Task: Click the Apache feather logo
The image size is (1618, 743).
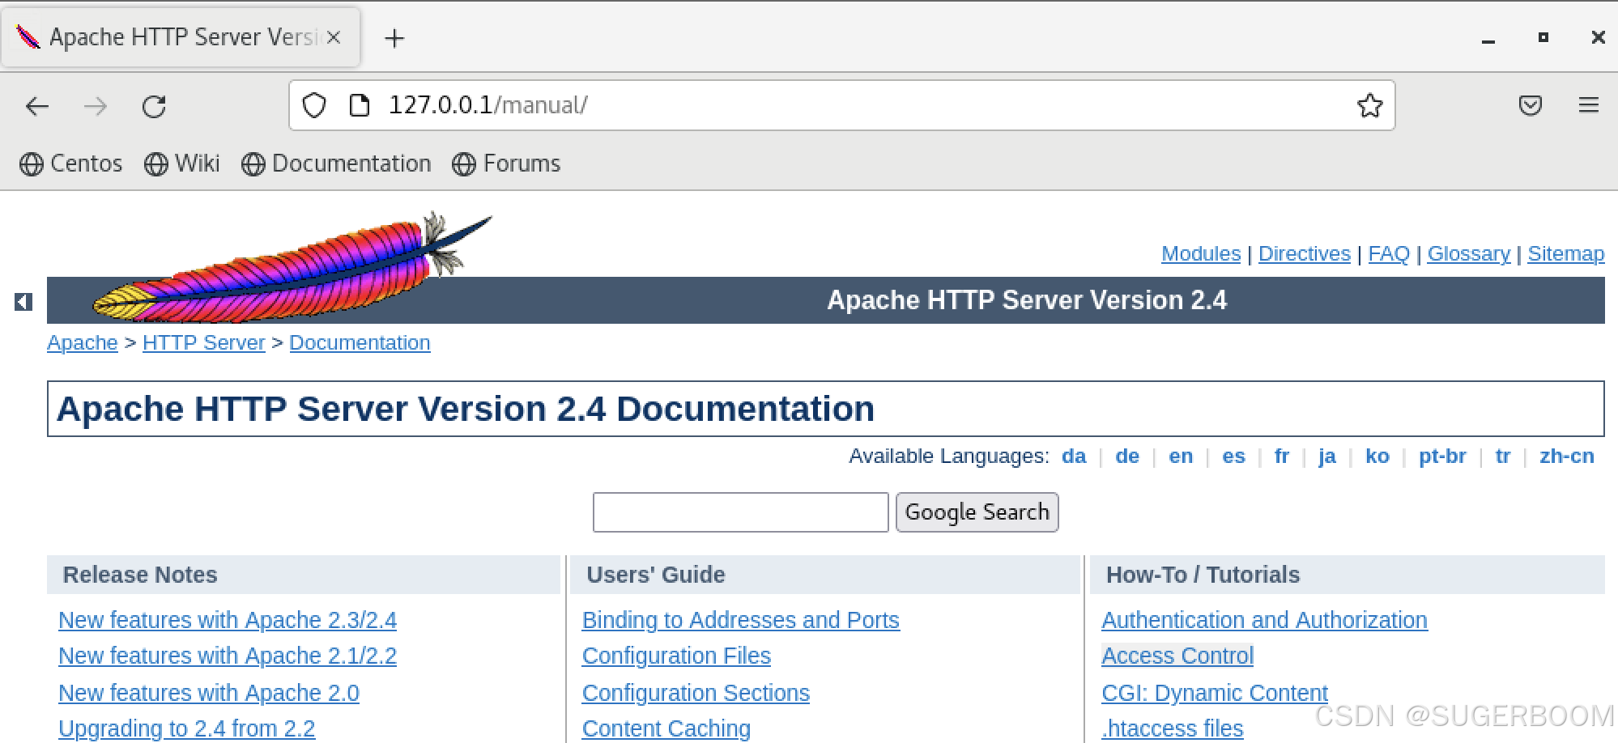Action: tap(292, 267)
